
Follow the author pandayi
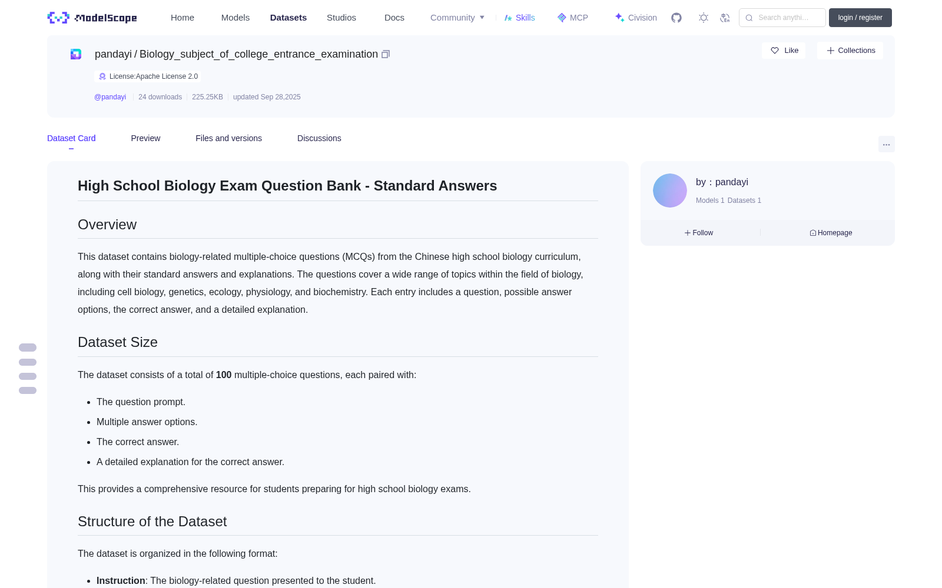coord(699,233)
